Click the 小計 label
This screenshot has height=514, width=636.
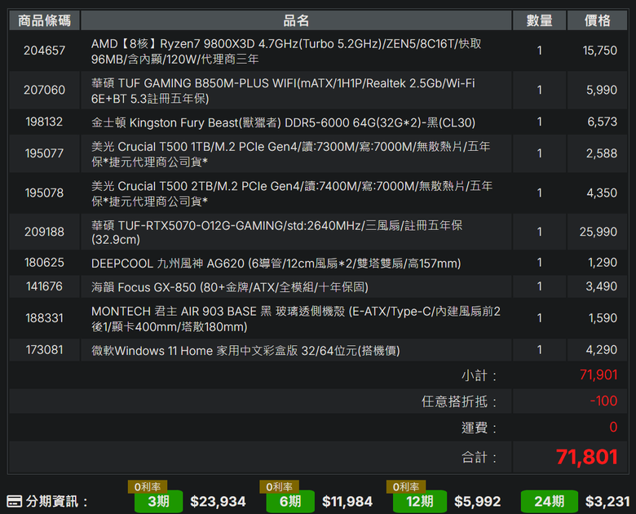pos(479,375)
